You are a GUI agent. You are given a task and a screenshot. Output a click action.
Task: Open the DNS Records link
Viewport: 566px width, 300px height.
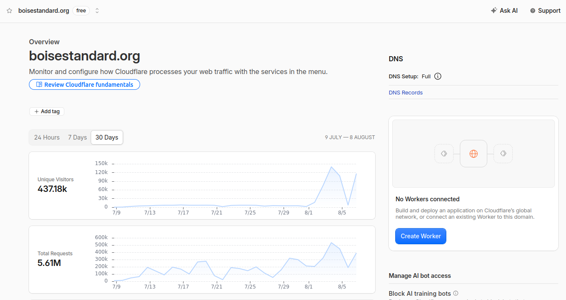[x=406, y=92]
